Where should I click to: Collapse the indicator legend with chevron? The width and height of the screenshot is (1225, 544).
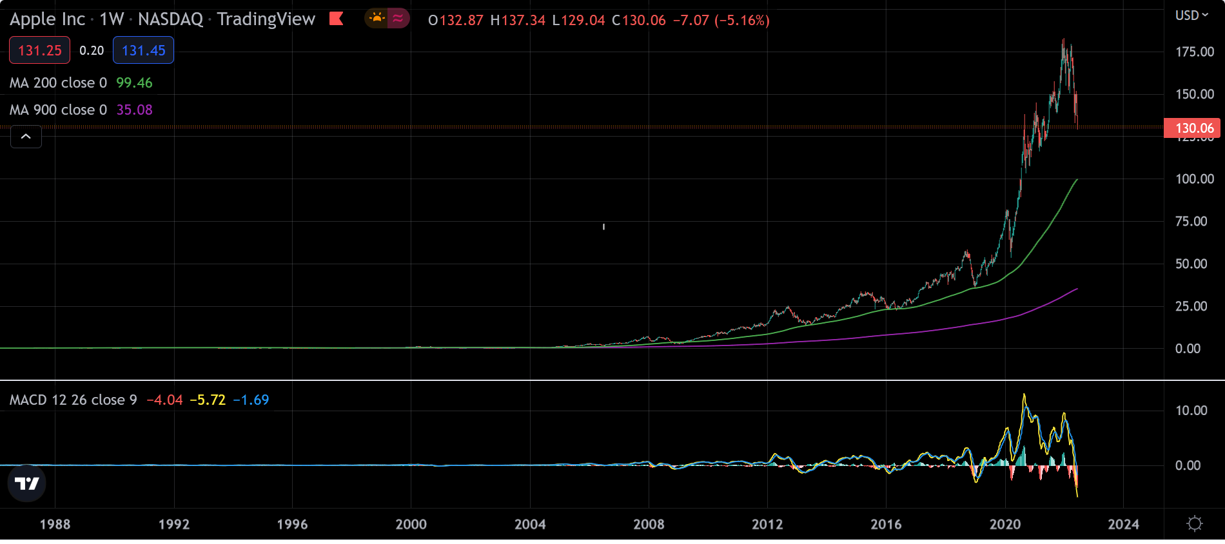pos(26,137)
